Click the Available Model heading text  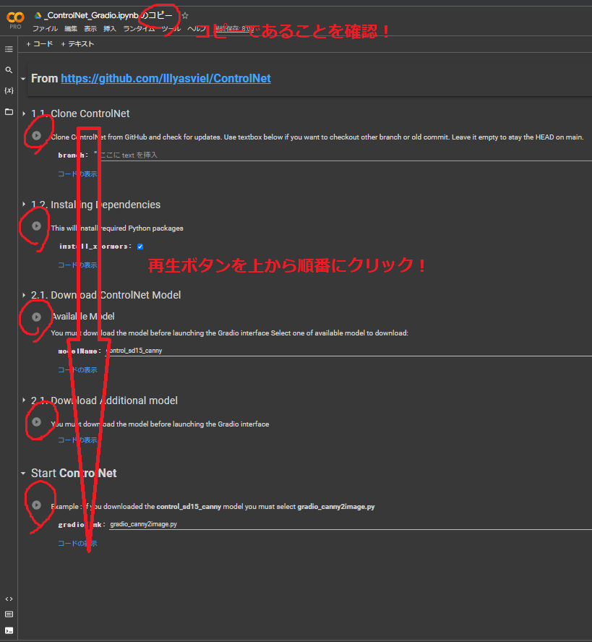coord(83,317)
